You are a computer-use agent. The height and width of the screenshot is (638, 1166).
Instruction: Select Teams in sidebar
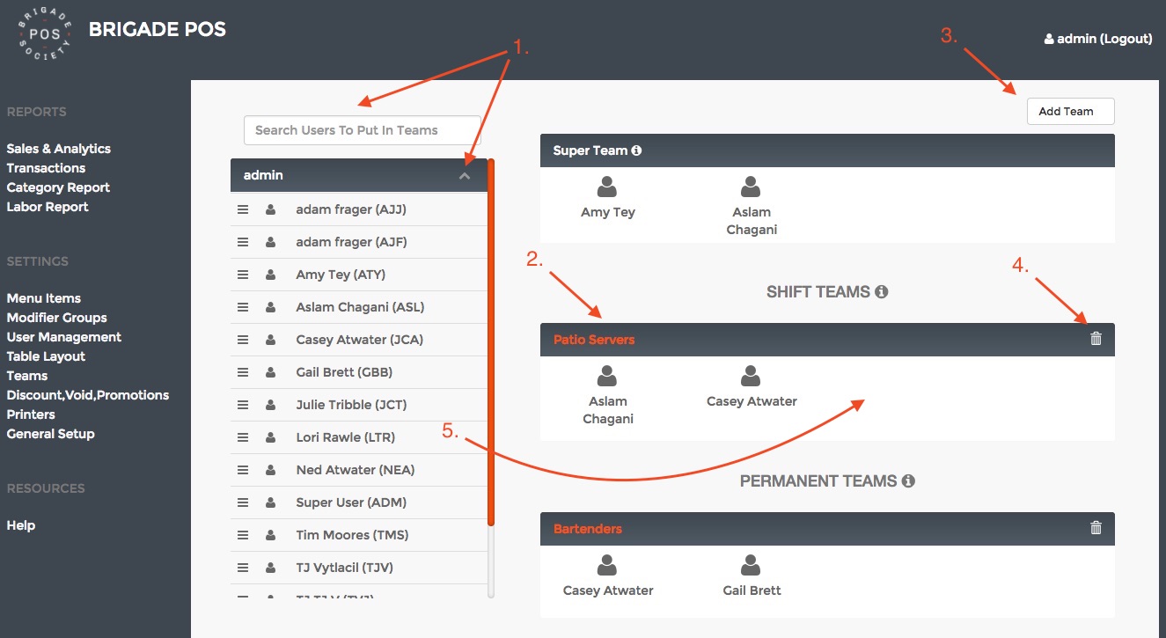[x=27, y=376]
